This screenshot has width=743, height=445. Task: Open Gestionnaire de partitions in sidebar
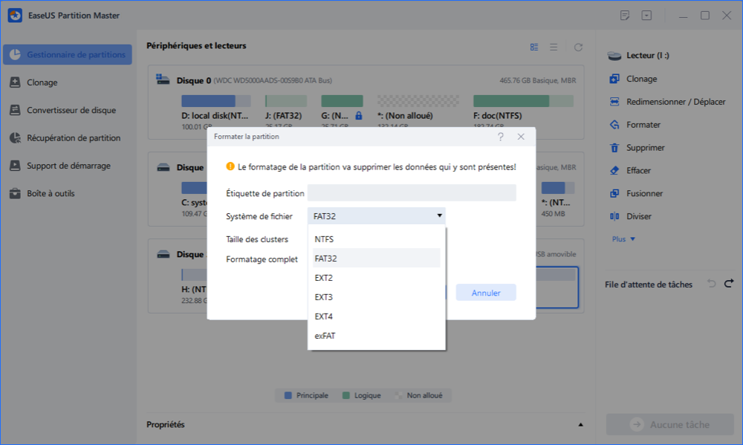68,54
